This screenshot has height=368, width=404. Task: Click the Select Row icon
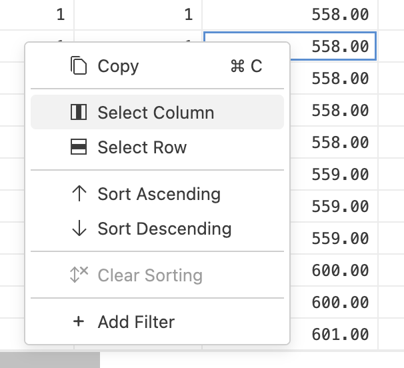point(79,147)
